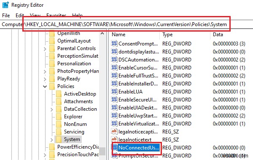Select the Parental Controls folder icon
This screenshot has height=160, width=253.
pyautogui.click(x=52, y=48)
